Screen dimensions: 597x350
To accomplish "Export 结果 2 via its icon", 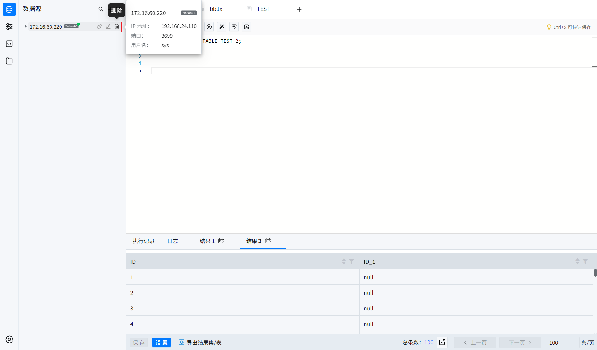I will 268,241.
